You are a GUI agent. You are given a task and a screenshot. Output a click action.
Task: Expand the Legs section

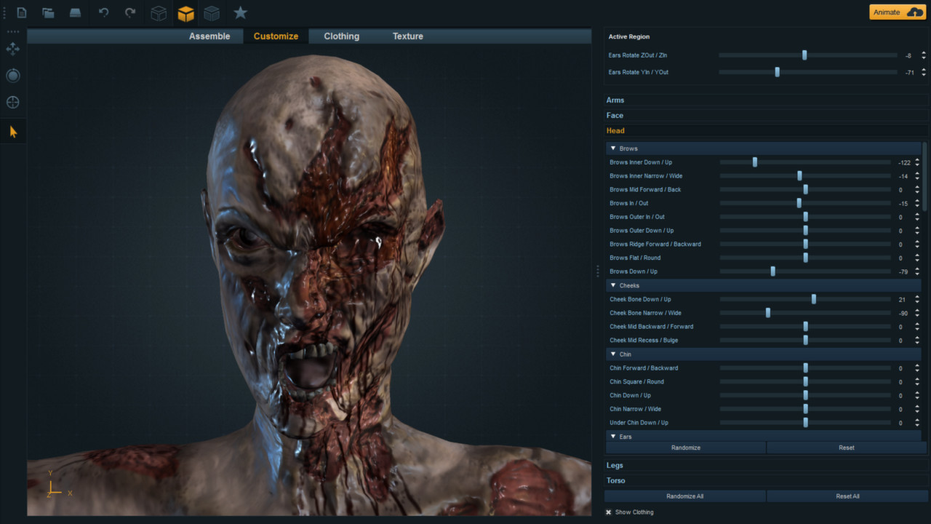pos(615,464)
